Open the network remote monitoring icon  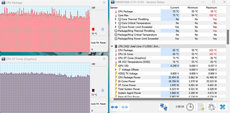(x=164, y=107)
